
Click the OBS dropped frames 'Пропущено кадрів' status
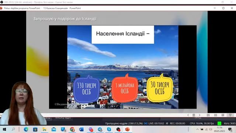point(124,123)
